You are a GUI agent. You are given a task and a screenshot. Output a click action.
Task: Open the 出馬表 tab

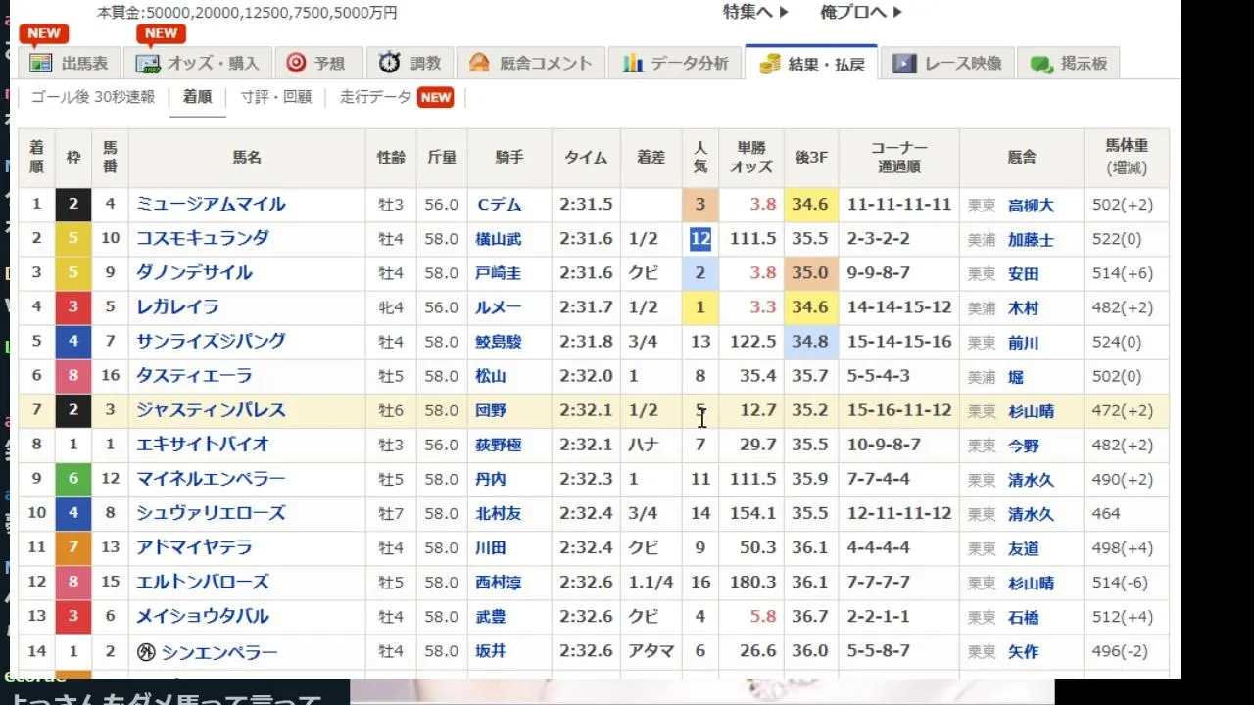coord(69,63)
